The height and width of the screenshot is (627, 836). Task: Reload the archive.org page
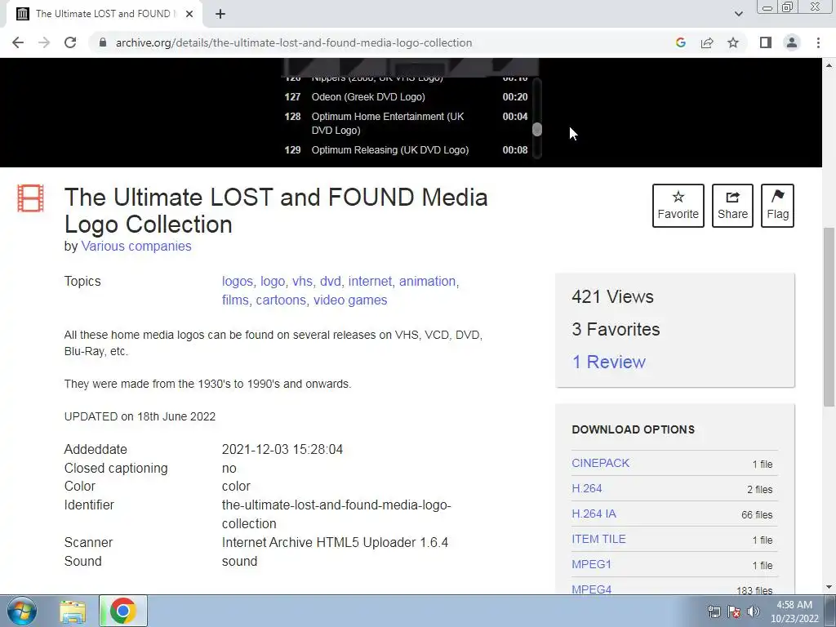[70, 42]
